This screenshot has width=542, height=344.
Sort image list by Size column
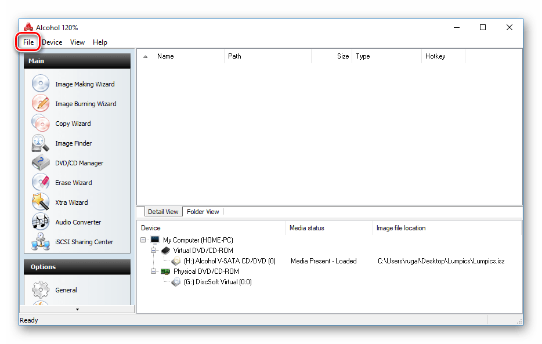pos(331,56)
